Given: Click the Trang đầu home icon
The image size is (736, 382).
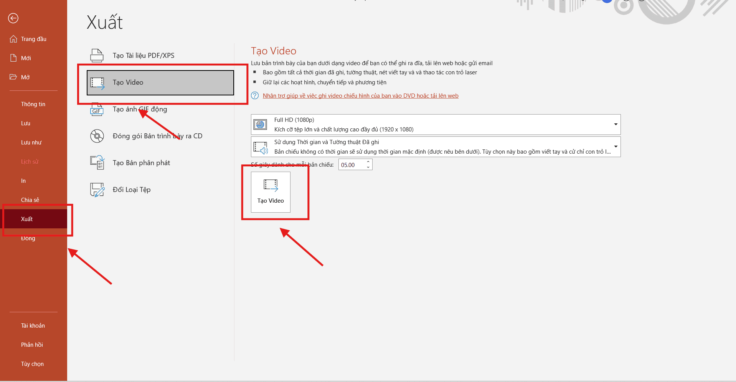Looking at the screenshot, I should (13, 39).
